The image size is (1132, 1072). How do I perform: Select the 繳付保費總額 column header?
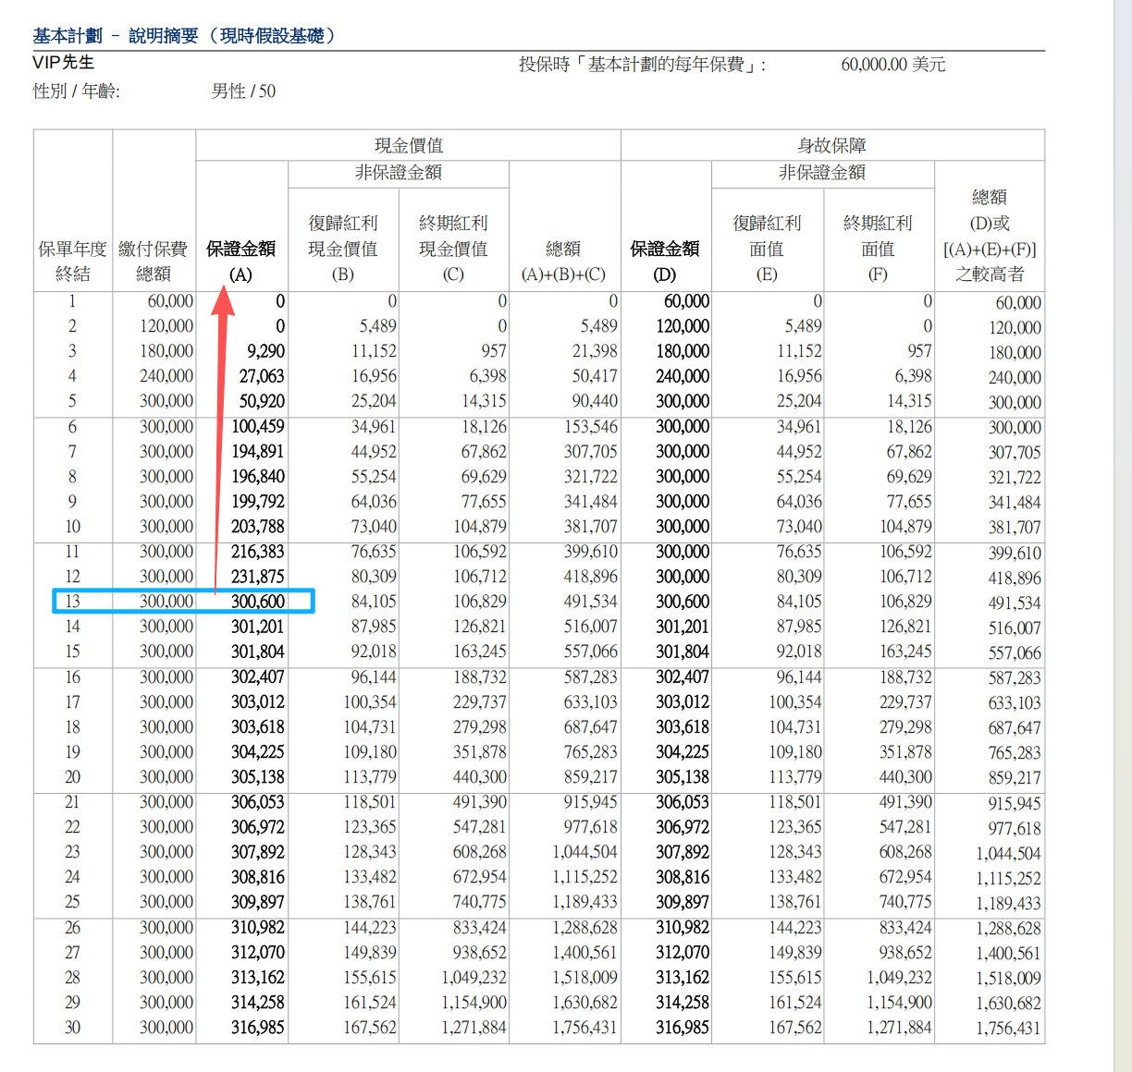[154, 261]
